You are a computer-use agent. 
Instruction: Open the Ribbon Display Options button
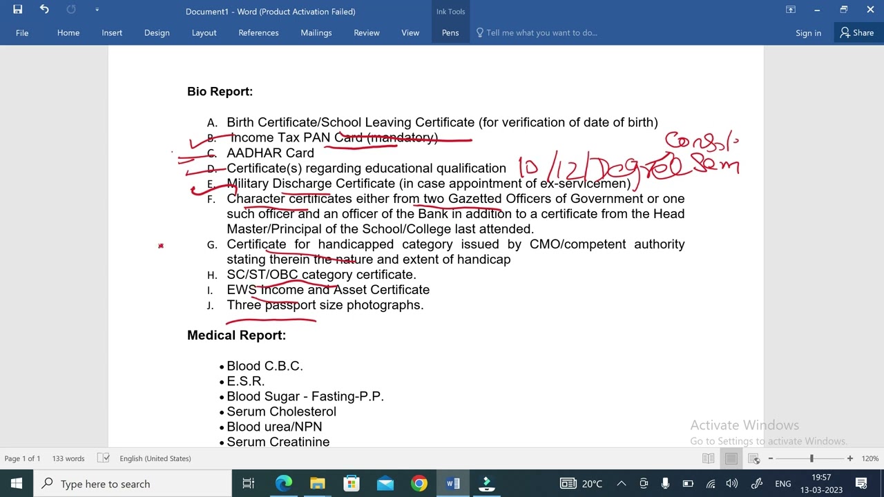pyautogui.click(x=791, y=10)
